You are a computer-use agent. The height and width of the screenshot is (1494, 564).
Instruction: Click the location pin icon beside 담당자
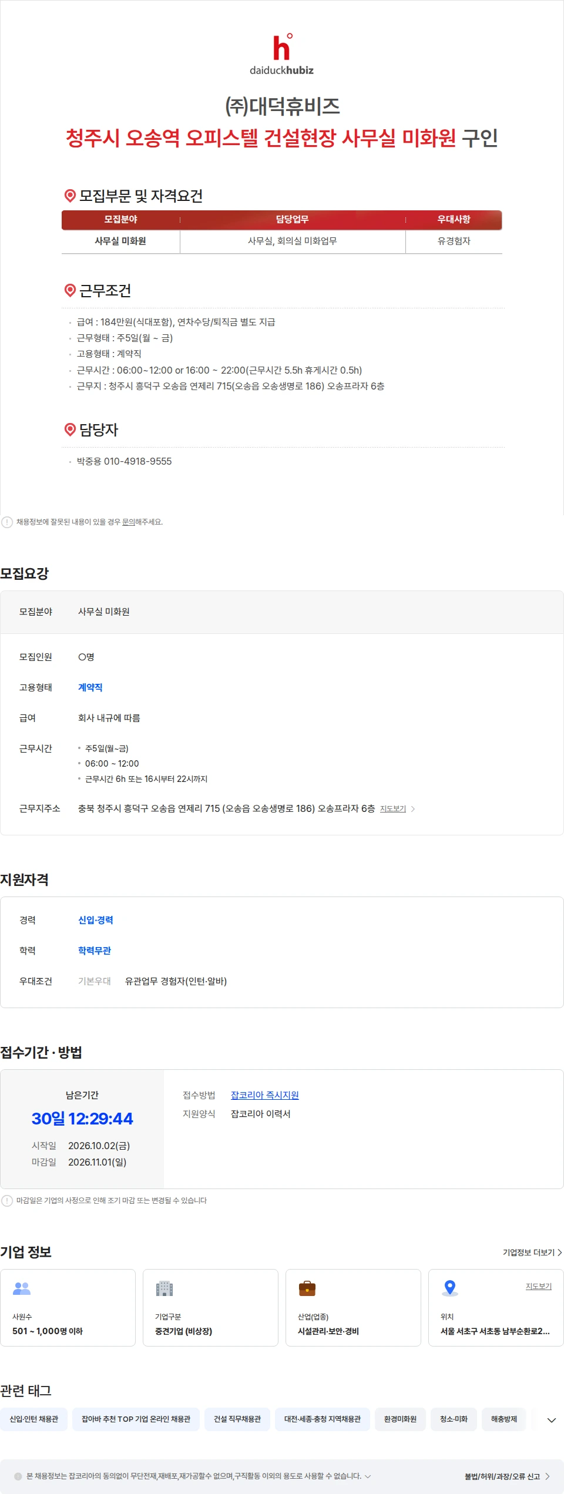pos(70,429)
